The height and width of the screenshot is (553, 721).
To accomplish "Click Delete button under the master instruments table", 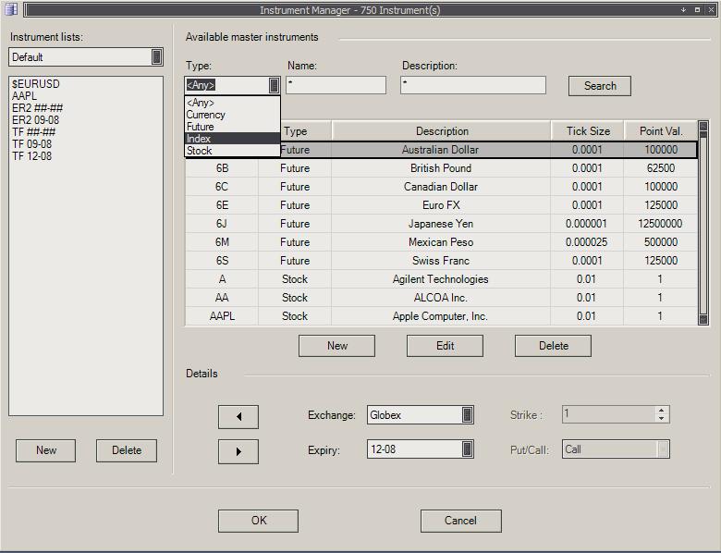I will pos(553,346).
